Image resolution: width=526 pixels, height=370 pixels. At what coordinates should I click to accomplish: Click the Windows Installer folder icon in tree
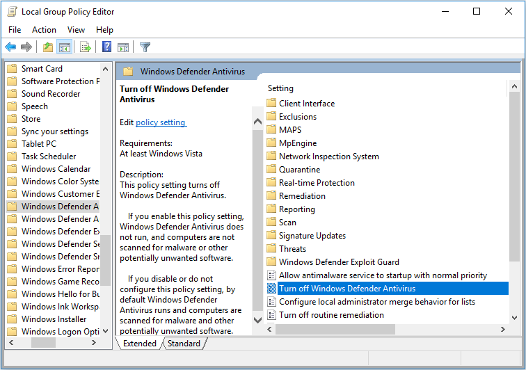12,319
